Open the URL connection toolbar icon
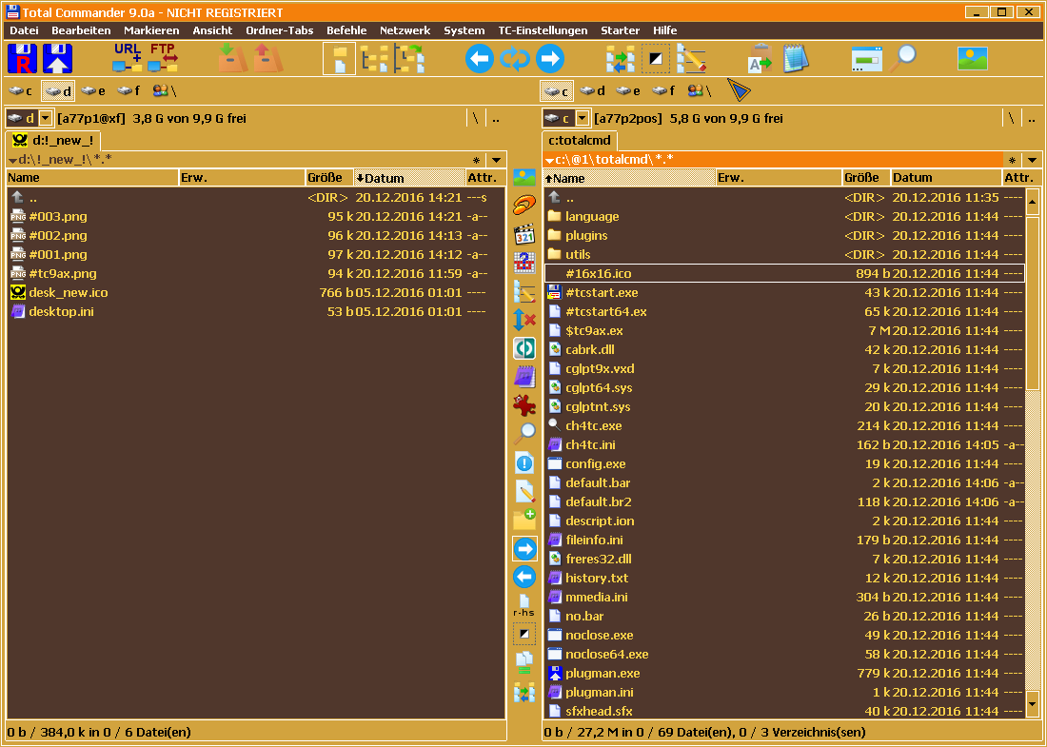 127,59
